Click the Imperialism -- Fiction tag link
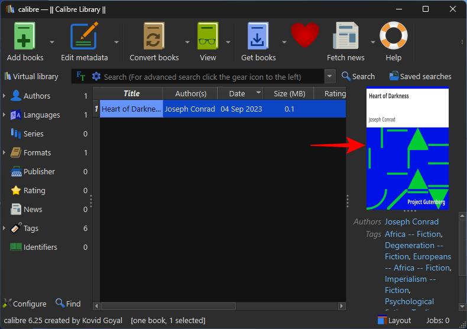 coord(410,285)
